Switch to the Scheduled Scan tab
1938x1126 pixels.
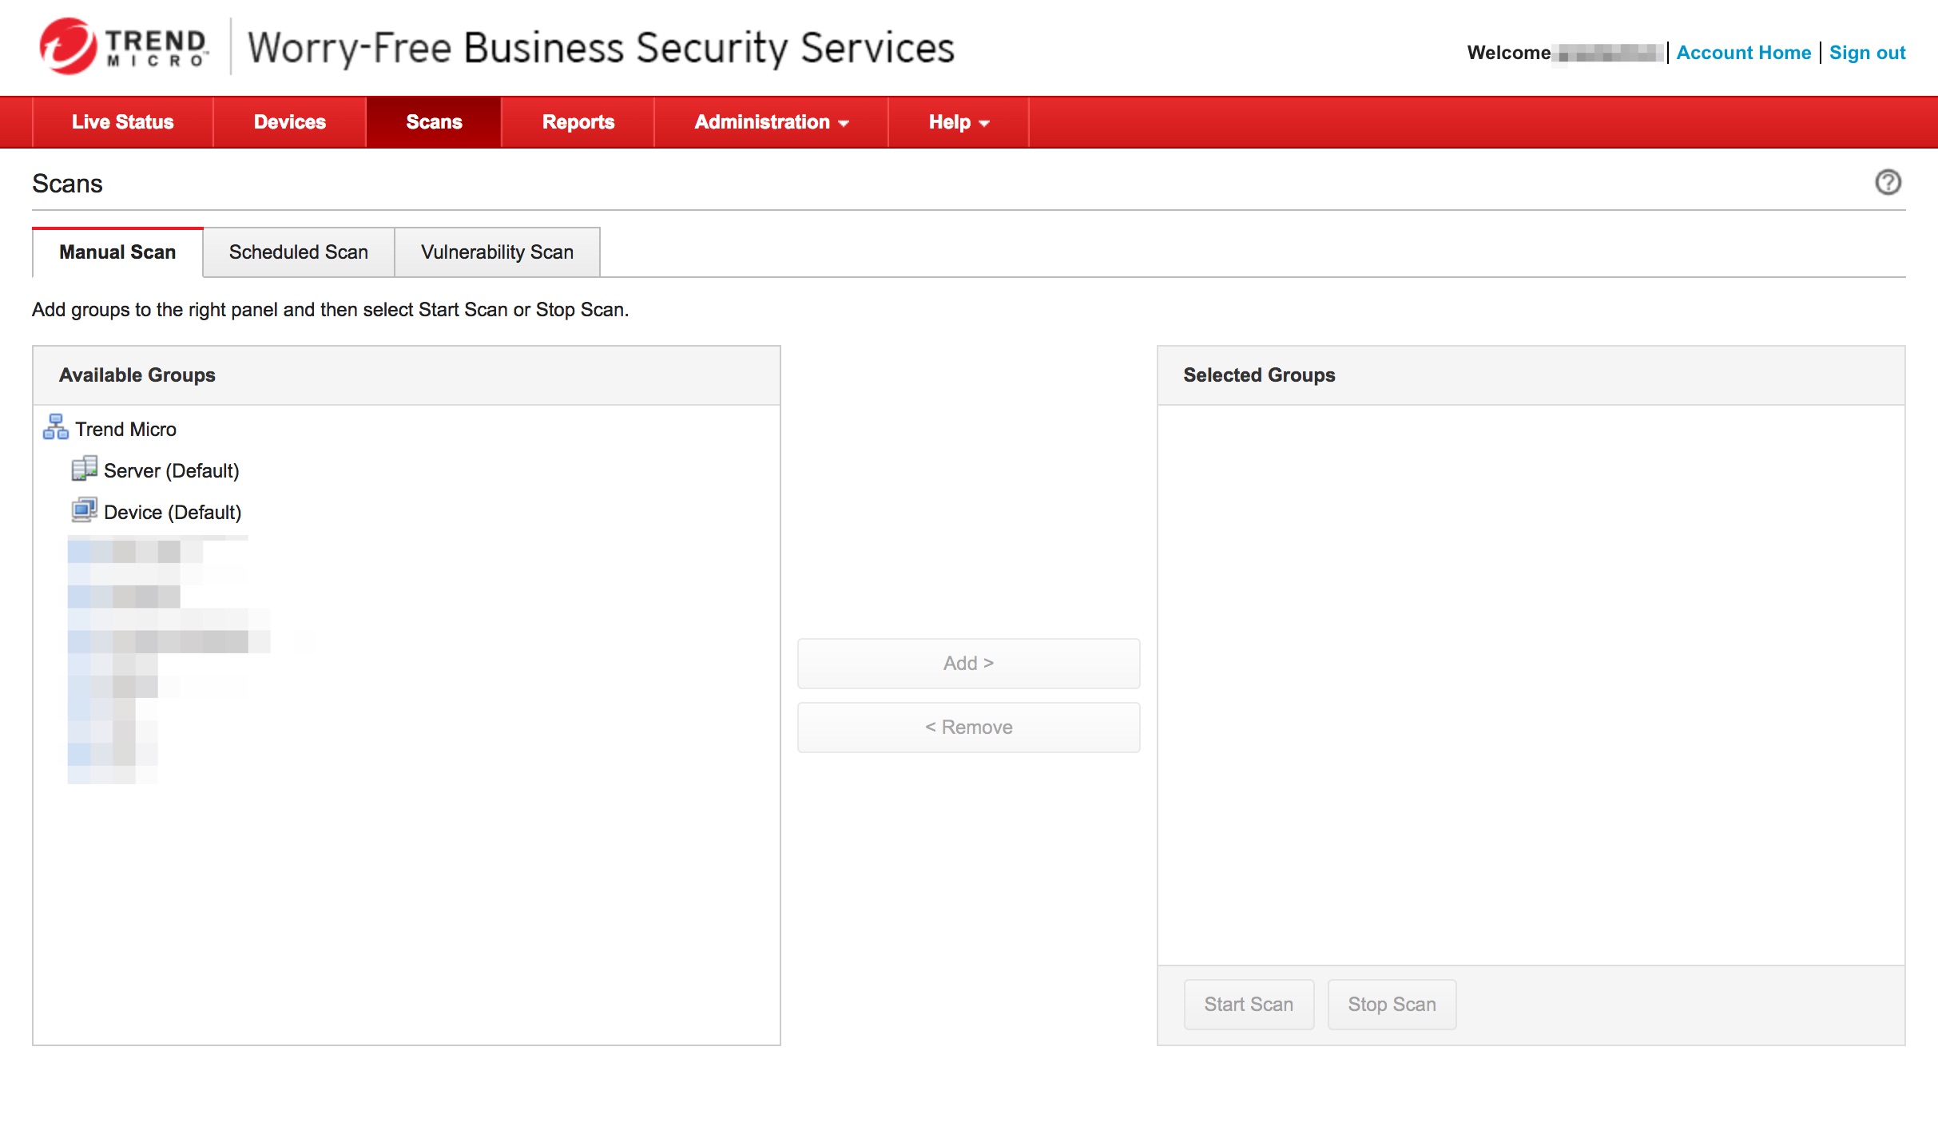point(298,252)
